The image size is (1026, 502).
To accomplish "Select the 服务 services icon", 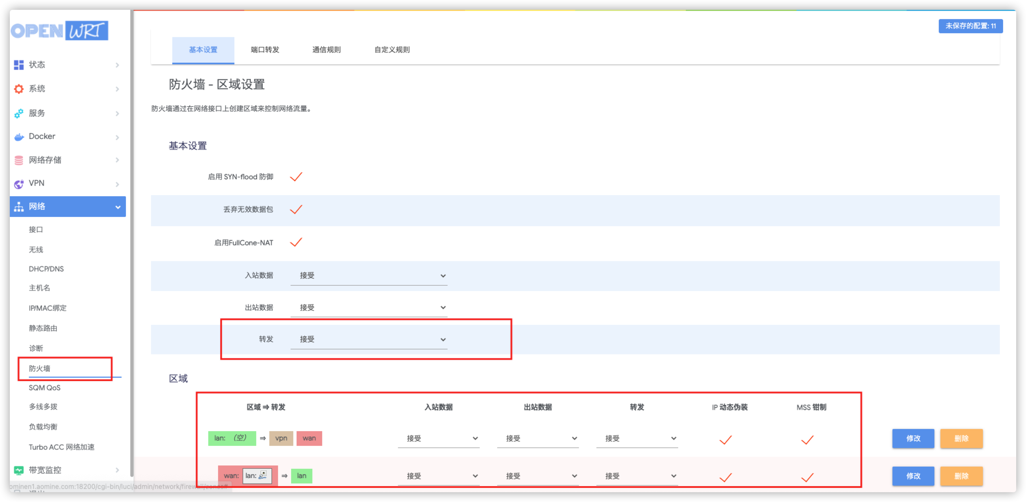I will 18,113.
